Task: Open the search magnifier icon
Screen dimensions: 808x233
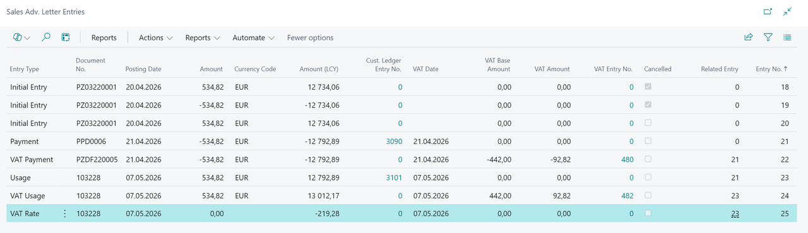Action: coord(45,38)
